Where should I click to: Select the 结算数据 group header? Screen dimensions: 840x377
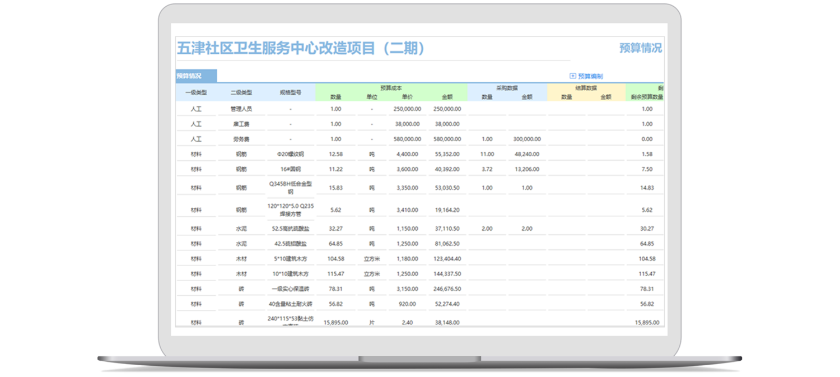586,88
